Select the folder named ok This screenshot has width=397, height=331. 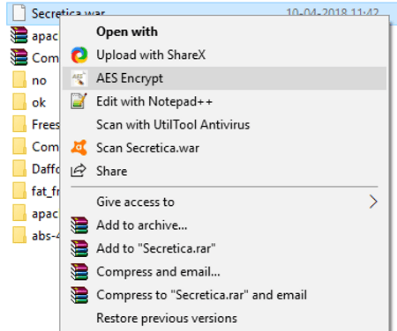tap(29, 102)
